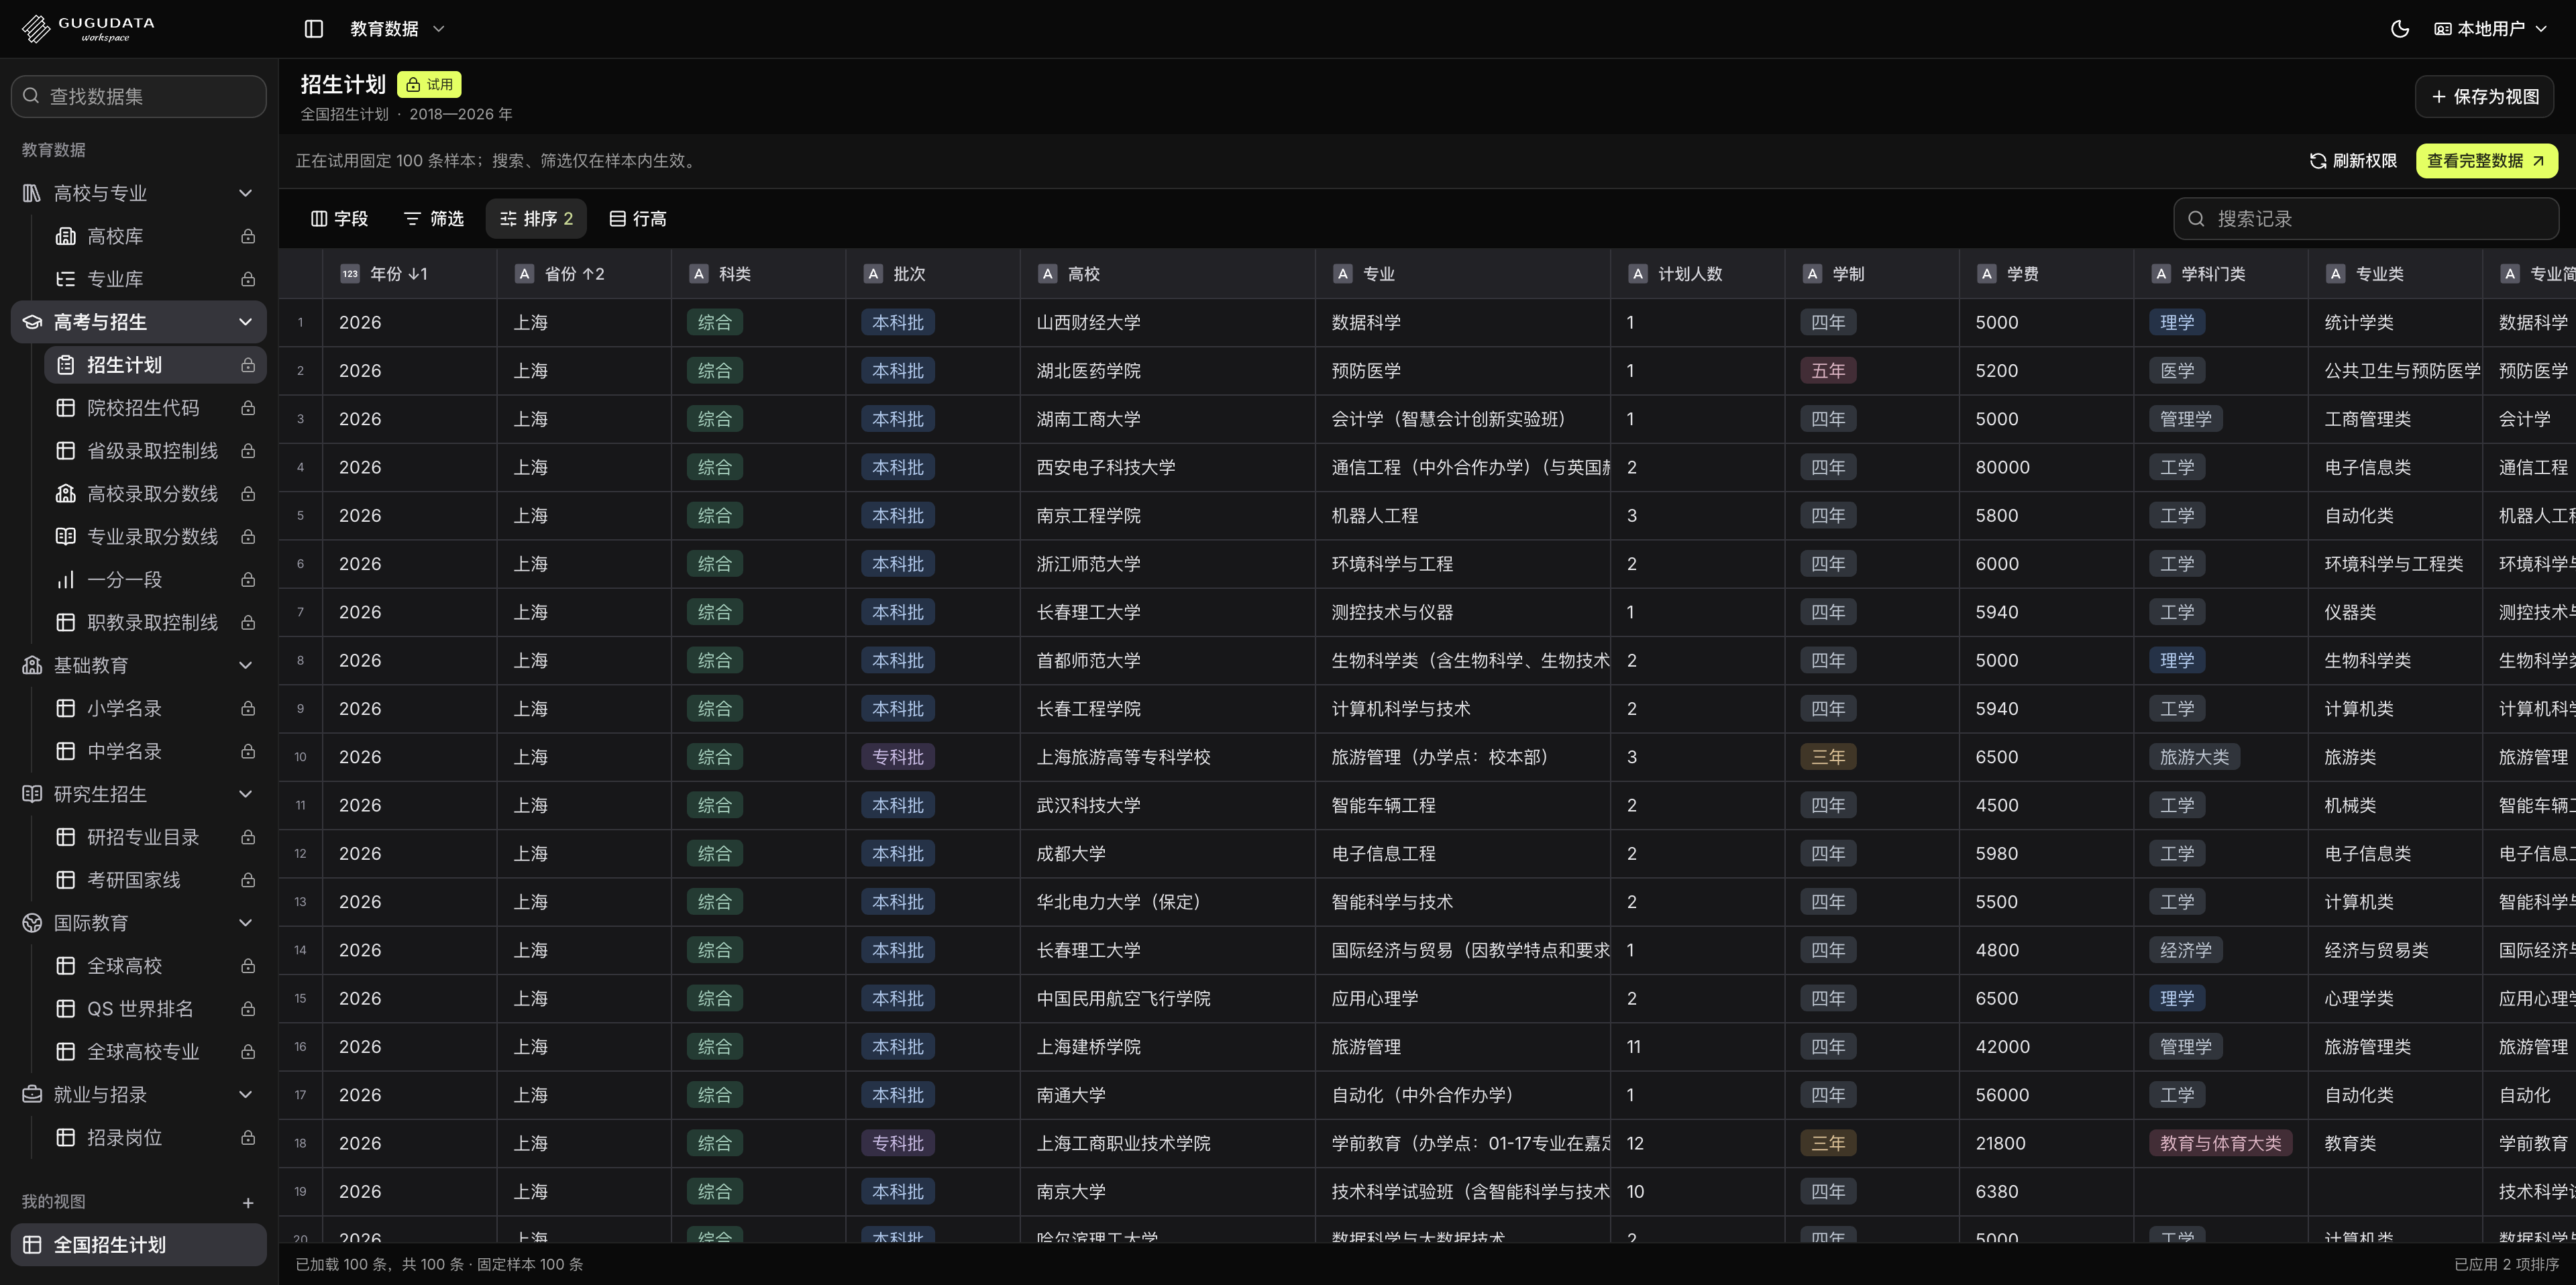Open 一分一段 dataset
2576x1285 pixels.
pos(155,580)
